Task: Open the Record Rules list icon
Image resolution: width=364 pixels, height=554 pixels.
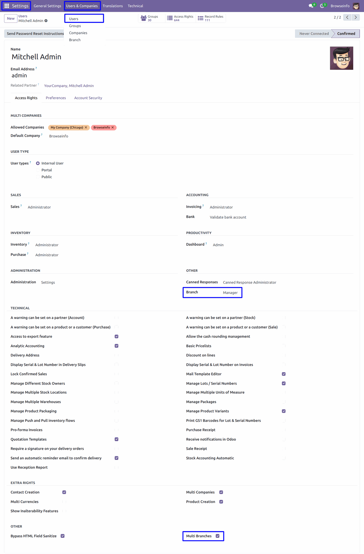Action: [x=201, y=18]
